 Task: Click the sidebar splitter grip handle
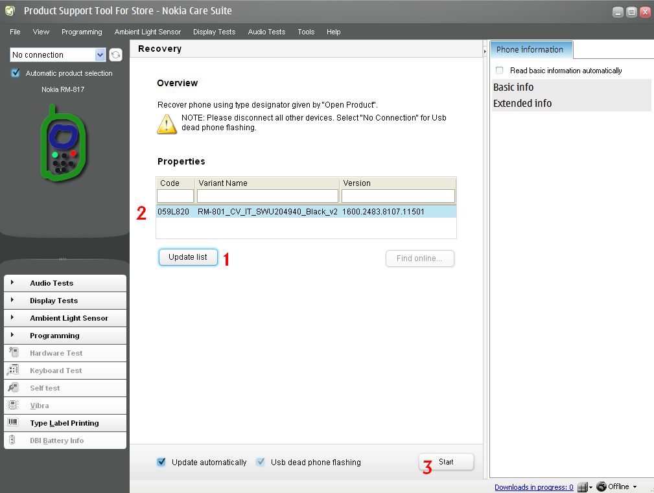[63, 258]
